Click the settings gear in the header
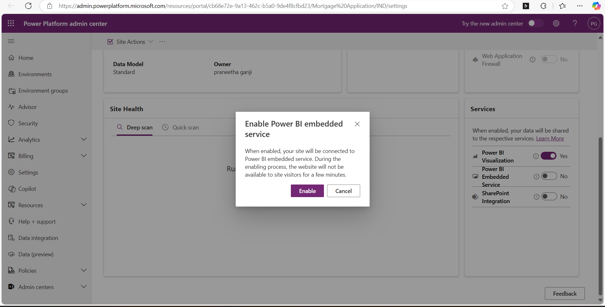The height and width of the screenshot is (307, 605). [x=556, y=23]
